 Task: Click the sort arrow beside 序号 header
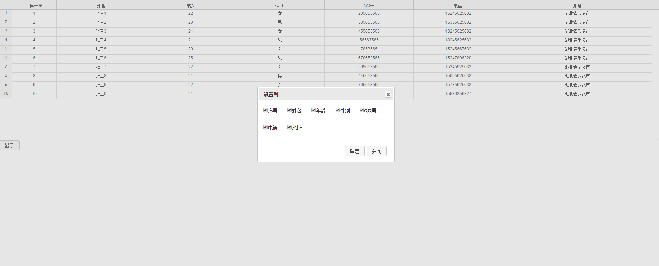pyautogui.click(x=41, y=6)
